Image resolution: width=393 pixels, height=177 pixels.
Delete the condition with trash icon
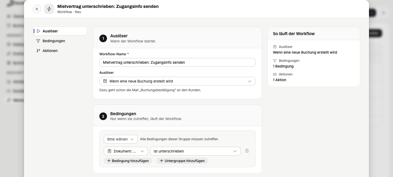pos(247,151)
